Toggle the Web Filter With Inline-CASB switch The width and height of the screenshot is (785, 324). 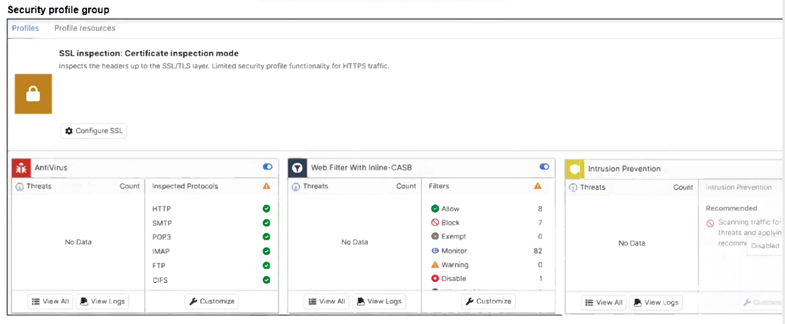pyautogui.click(x=544, y=167)
